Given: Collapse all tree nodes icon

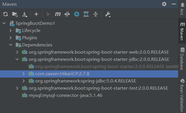Looking at the screenshot, I should pyautogui.click(x=96, y=14).
